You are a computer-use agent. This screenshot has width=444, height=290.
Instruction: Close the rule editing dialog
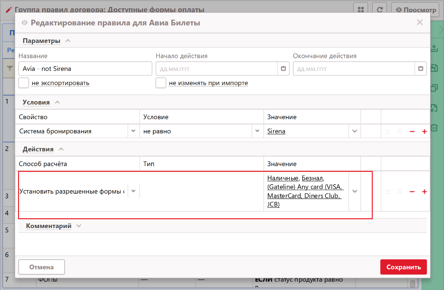(x=420, y=22)
